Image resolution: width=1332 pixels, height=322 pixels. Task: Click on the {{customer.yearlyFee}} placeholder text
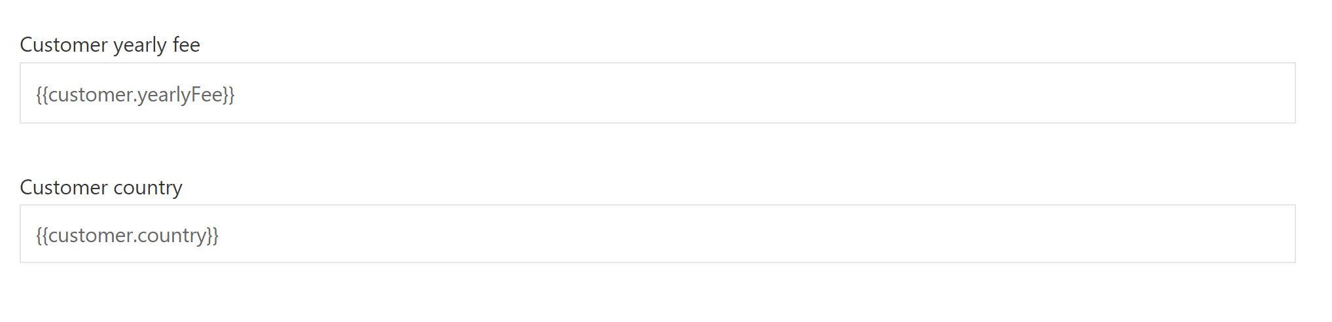[x=135, y=95]
